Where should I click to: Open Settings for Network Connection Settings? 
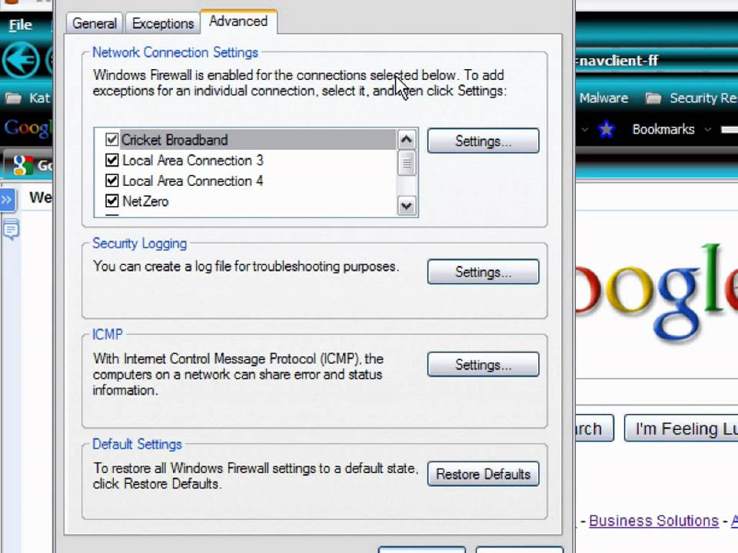tap(483, 141)
